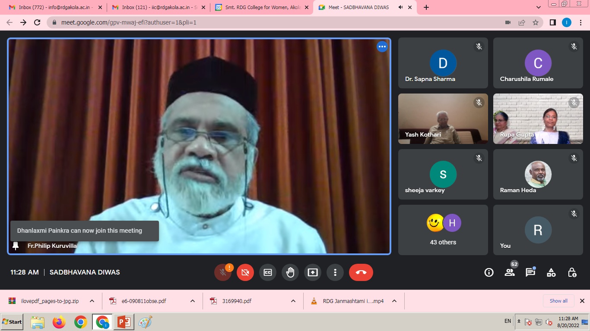Viewport: 590px width, 331px height.
Task: Click the red Leave call button
Action: click(x=361, y=272)
